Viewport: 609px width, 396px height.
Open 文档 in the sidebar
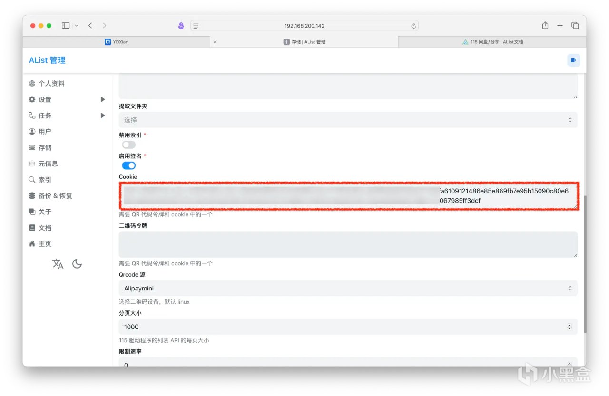click(45, 228)
